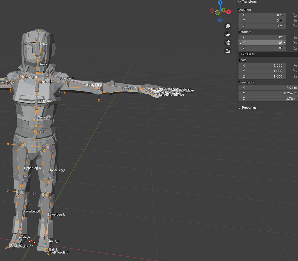Viewport: 298px width, 261px height.
Task: Select the Hips bone on the armature
Action: point(40,131)
